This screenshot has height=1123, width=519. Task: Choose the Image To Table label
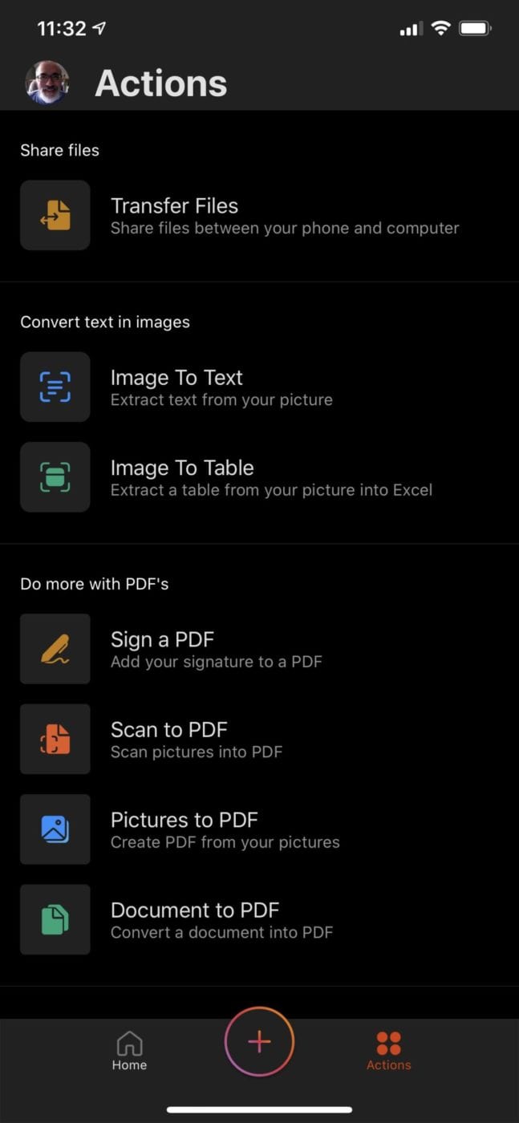tap(182, 468)
